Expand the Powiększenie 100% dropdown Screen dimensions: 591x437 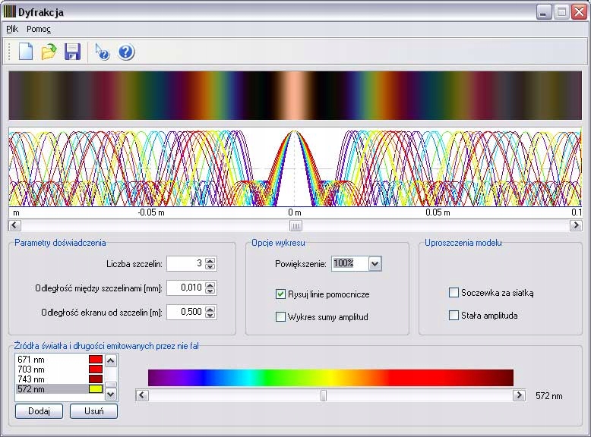[375, 263]
